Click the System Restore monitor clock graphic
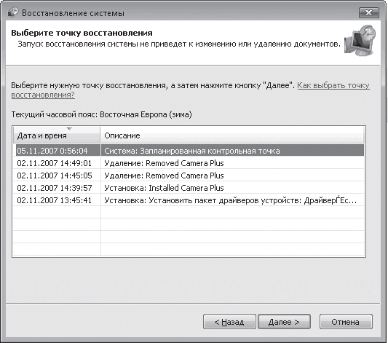 [x=360, y=41]
